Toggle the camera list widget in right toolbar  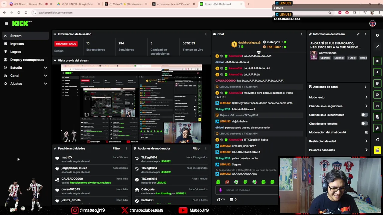(377, 117)
